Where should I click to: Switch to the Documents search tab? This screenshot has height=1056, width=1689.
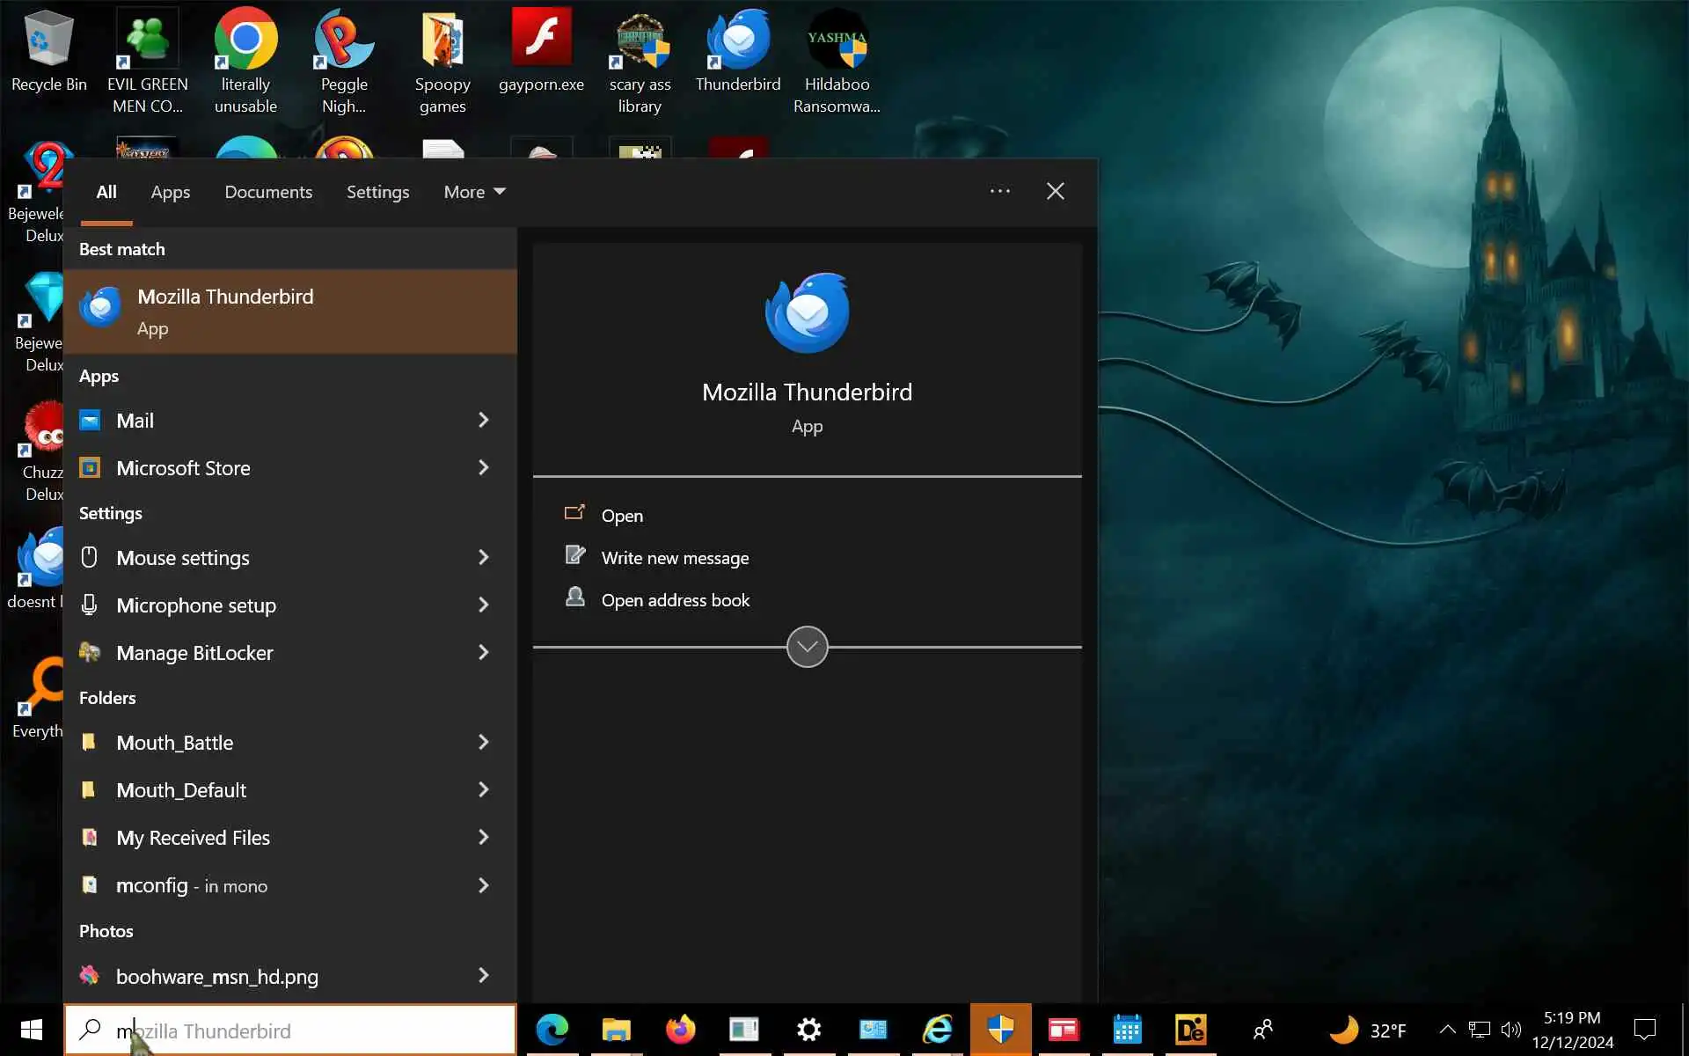click(x=268, y=192)
